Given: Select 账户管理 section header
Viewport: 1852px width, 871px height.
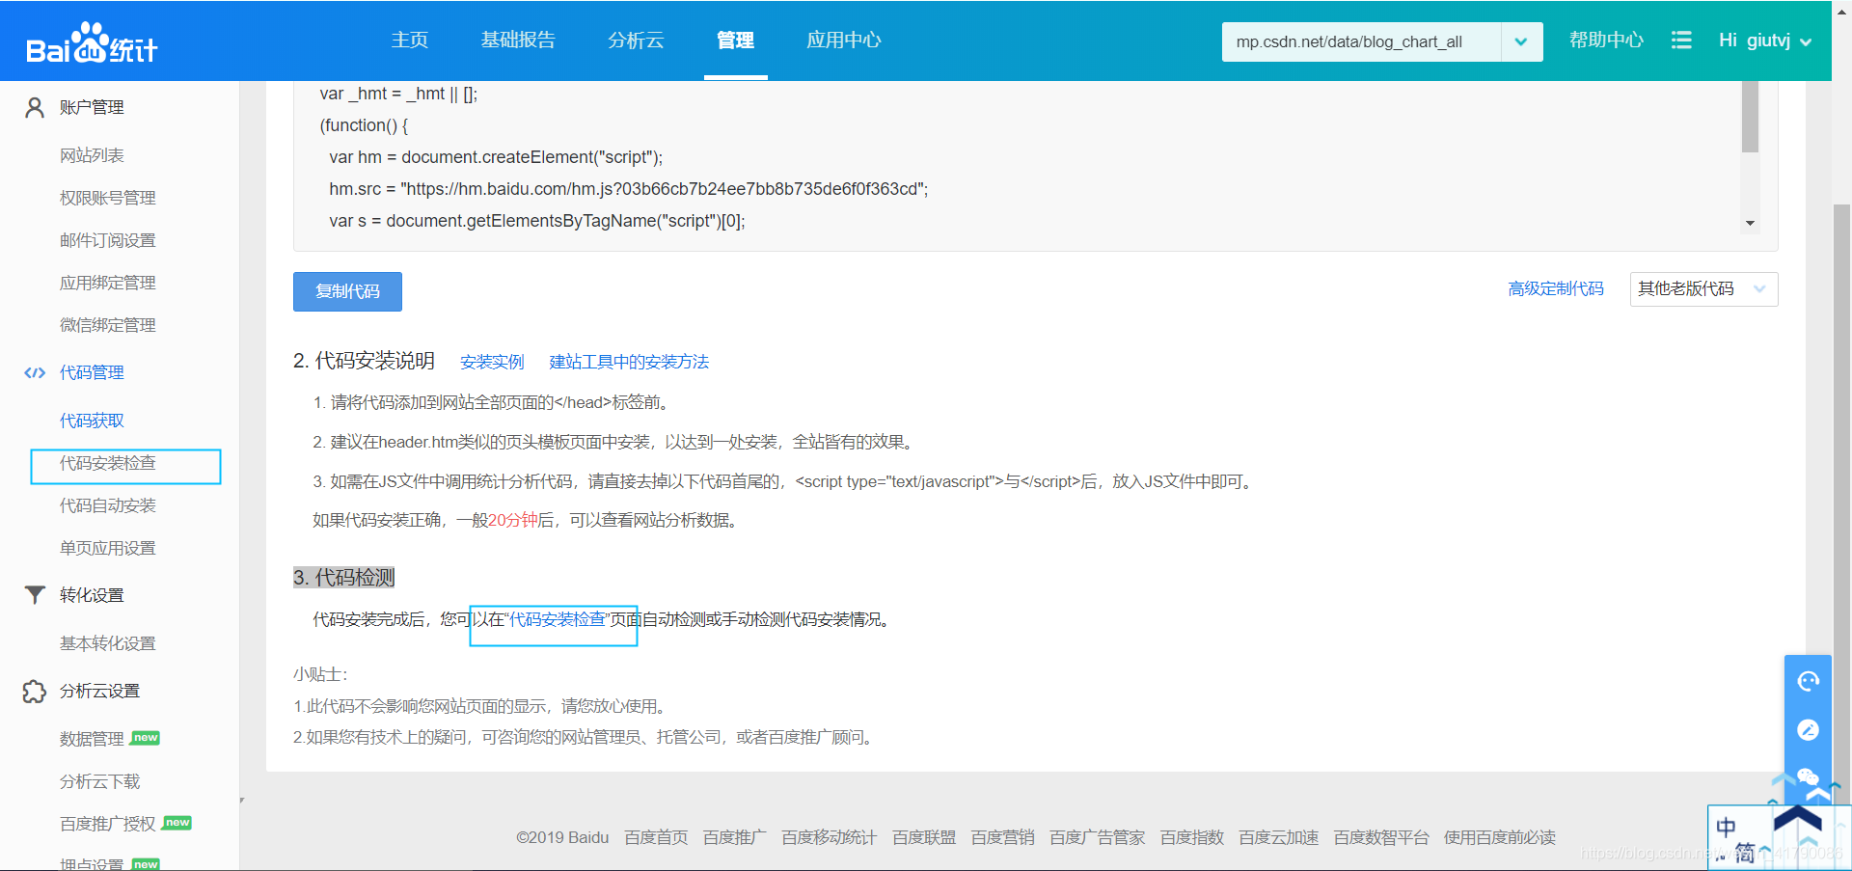Looking at the screenshot, I should tap(92, 107).
